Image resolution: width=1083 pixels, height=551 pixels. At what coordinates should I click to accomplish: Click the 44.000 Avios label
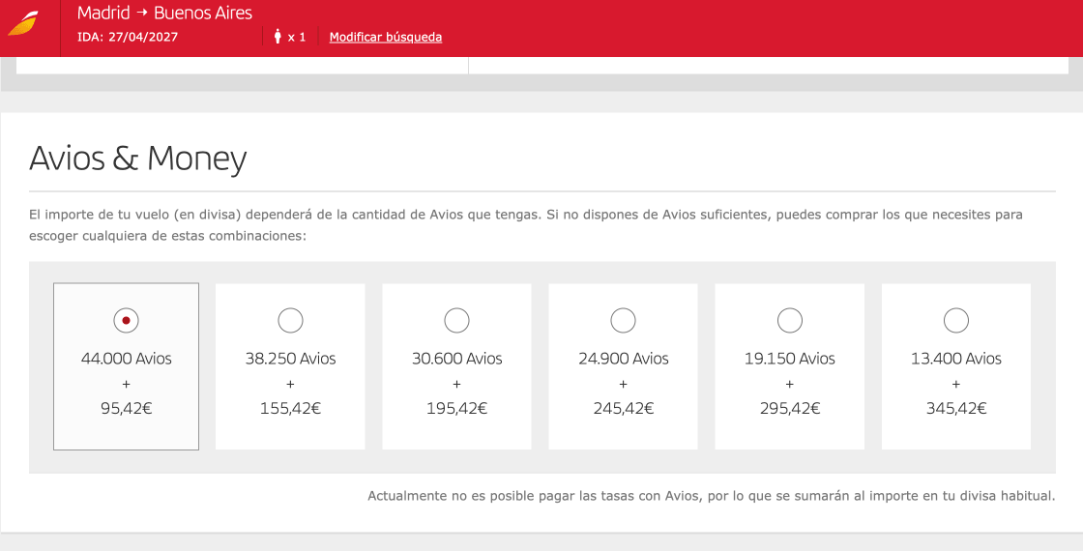tap(126, 359)
